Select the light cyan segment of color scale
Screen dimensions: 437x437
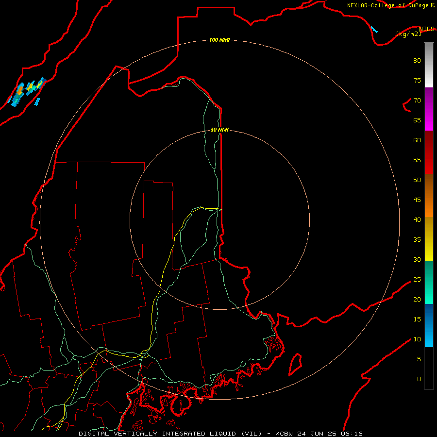click(x=429, y=336)
